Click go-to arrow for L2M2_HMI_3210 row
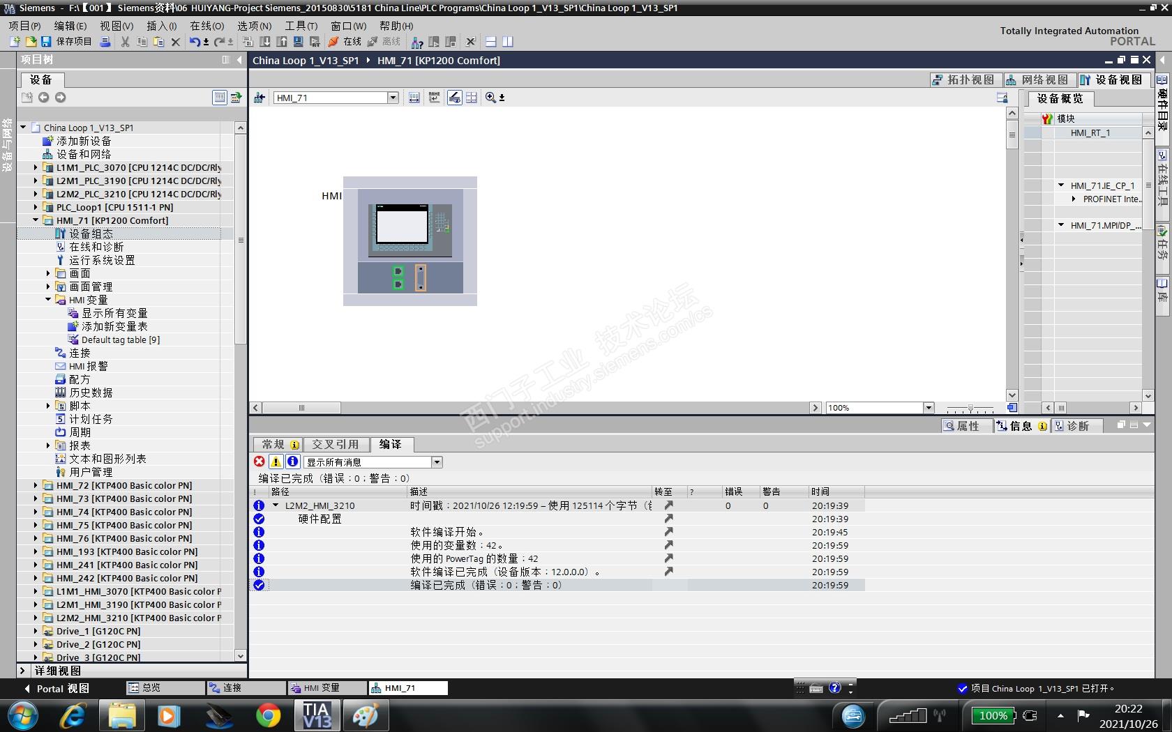 coord(668,505)
